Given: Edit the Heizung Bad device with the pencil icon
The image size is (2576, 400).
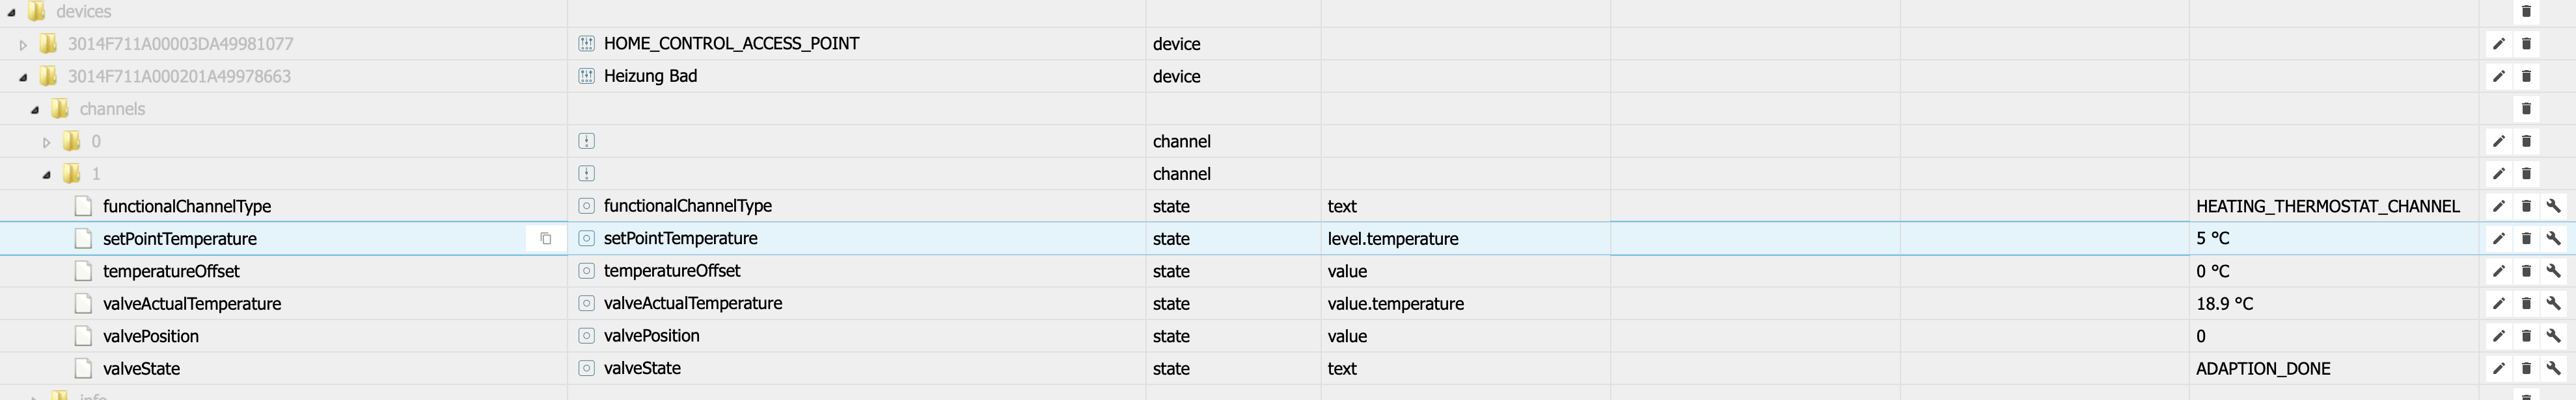Looking at the screenshot, I should [x=2498, y=76].
